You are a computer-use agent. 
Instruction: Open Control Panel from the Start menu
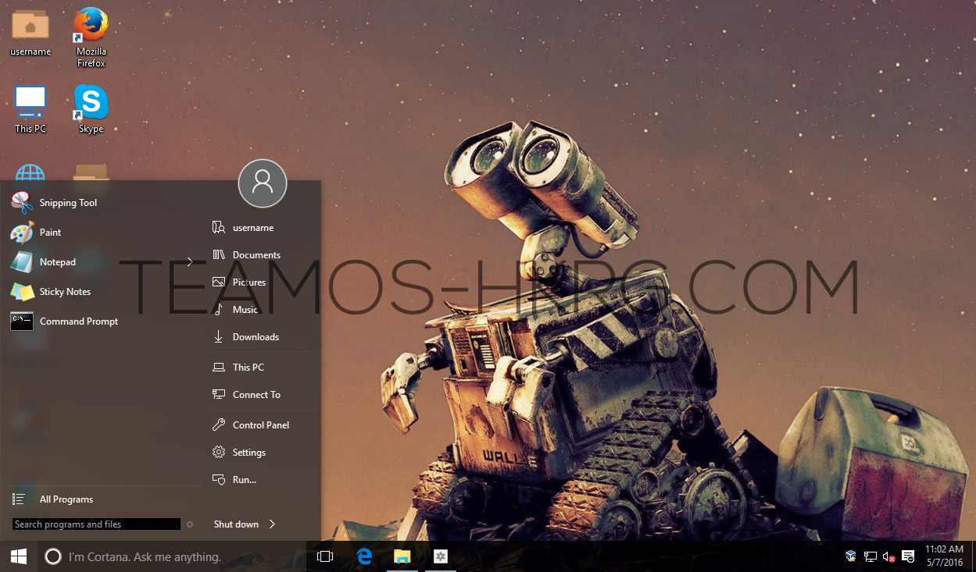(x=263, y=425)
